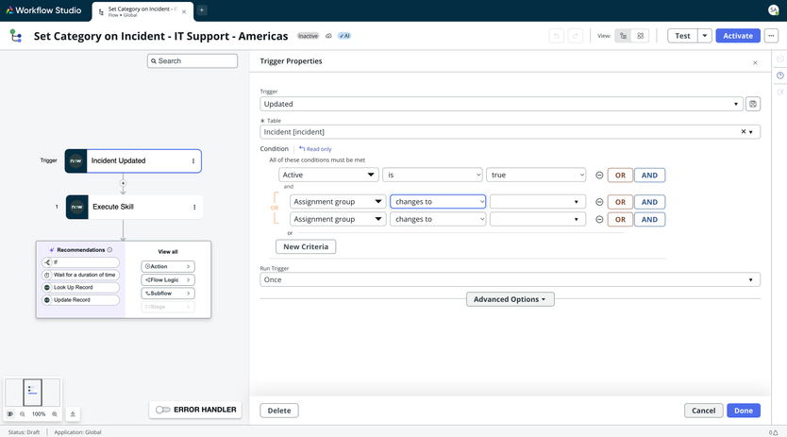Toggle the Error Handler switch
Image resolution: width=787 pixels, height=437 pixels.
click(x=163, y=410)
